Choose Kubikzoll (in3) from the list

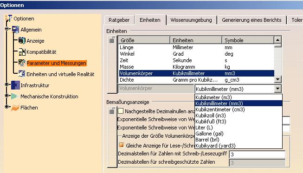[239, 115]
